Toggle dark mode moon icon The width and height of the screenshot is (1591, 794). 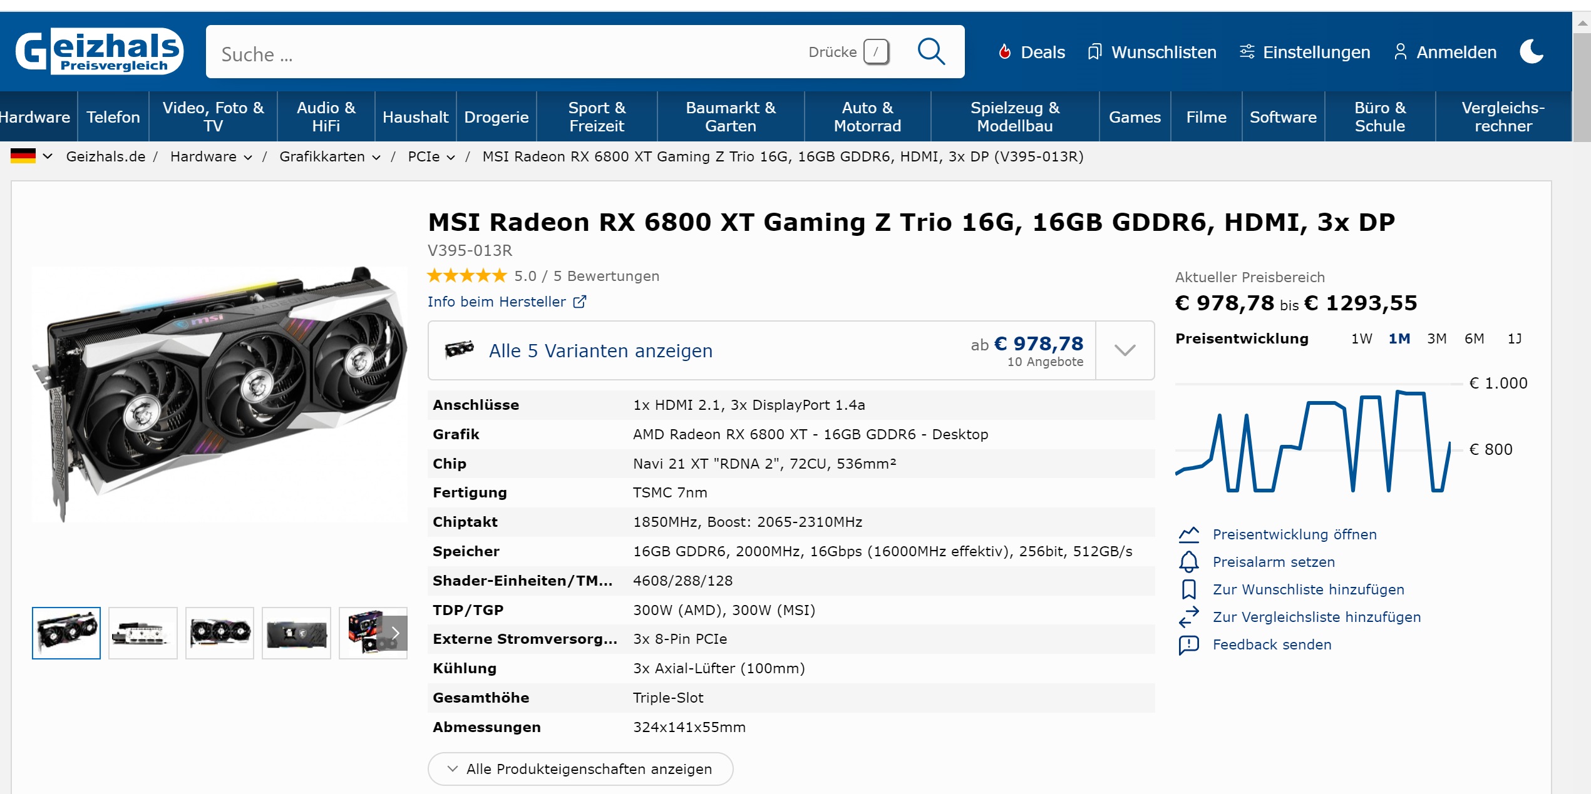1532,52
